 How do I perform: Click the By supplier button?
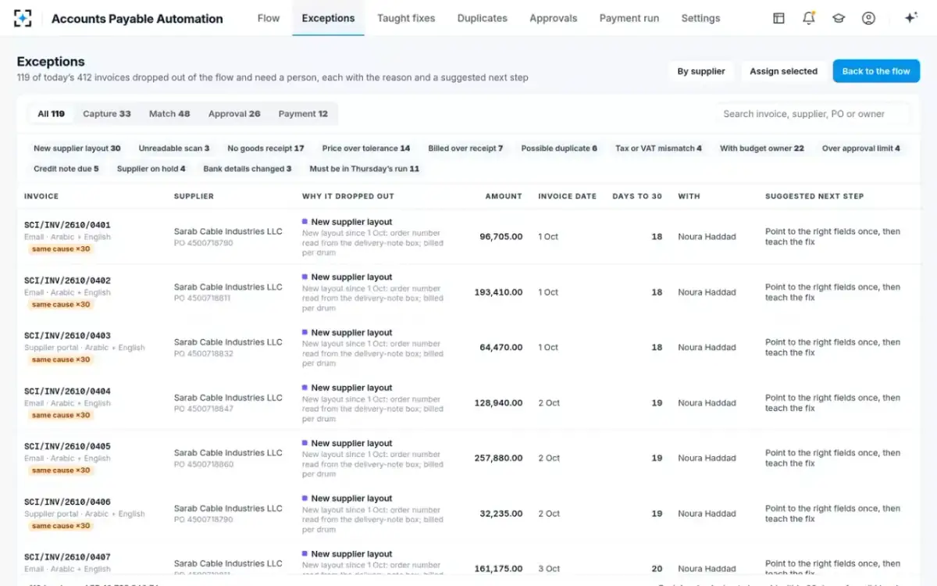click(x=701, y=71)
